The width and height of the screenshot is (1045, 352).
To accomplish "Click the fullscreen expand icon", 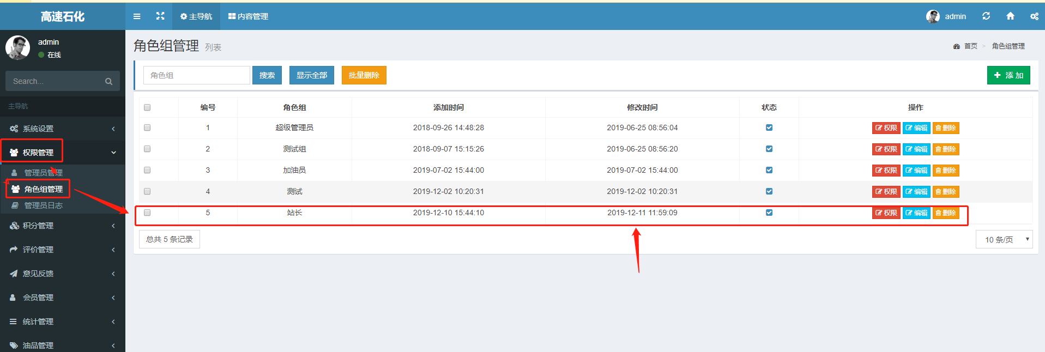I will [x=160, y=16].
